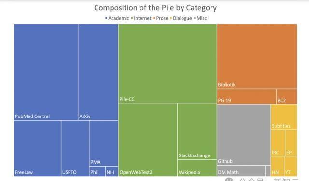Click the PMA treemap tile
Viewport: 309px width, 181px height.
pyautogui.click(x=104, y=143)
